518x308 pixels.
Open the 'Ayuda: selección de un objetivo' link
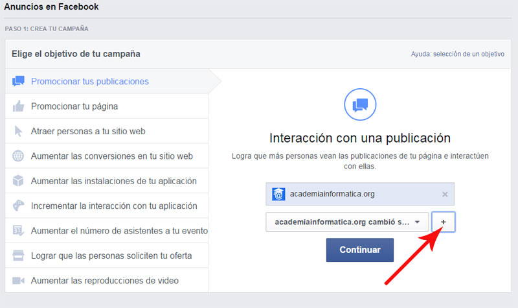coord(458,54)
